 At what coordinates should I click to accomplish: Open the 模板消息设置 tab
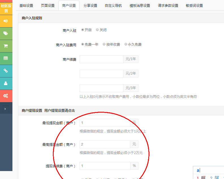140,6
